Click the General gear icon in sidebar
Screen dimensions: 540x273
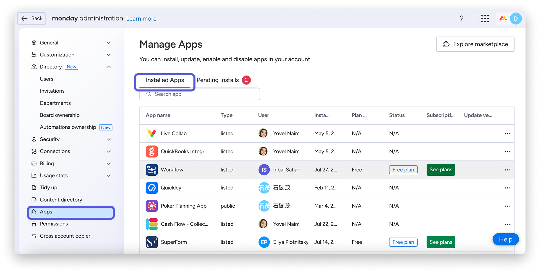point(34,43)
